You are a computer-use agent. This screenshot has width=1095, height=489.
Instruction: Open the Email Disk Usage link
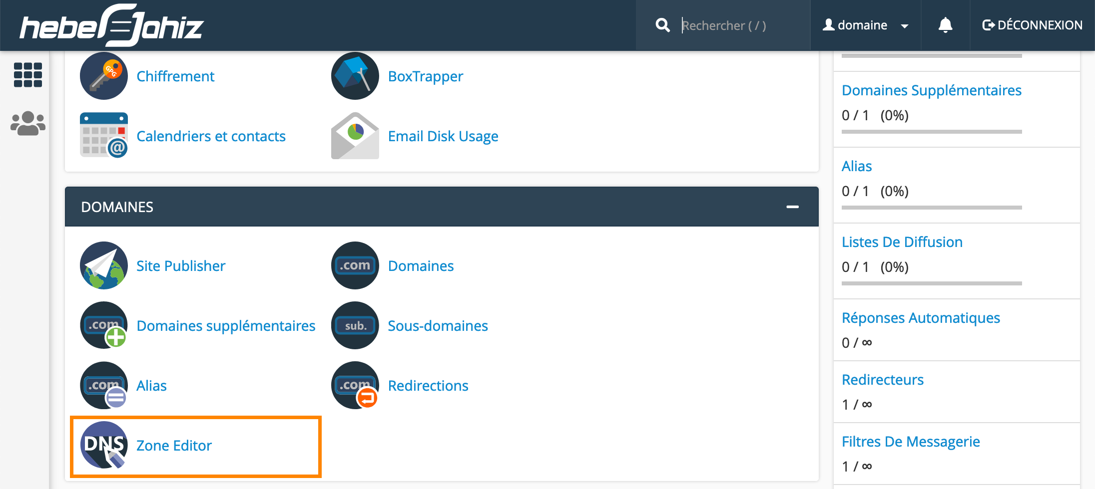pyautogui.click(x=443, y=136)
